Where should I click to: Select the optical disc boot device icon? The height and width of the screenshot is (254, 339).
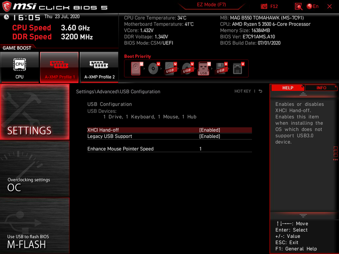point(154,68)
